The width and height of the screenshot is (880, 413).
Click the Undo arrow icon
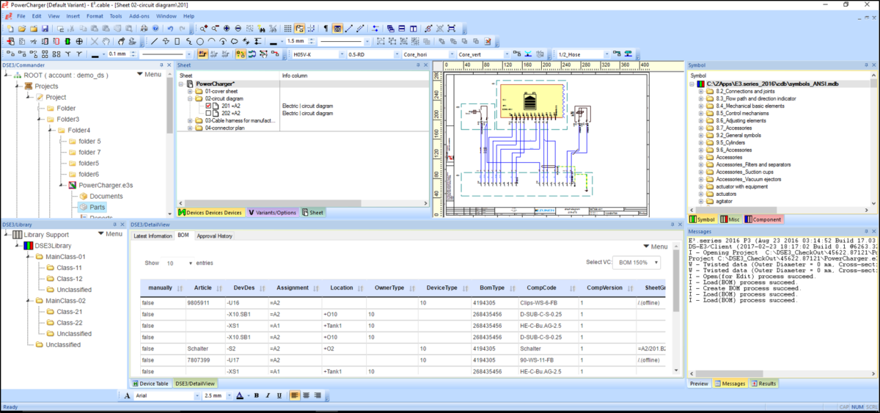coord(170,29)
